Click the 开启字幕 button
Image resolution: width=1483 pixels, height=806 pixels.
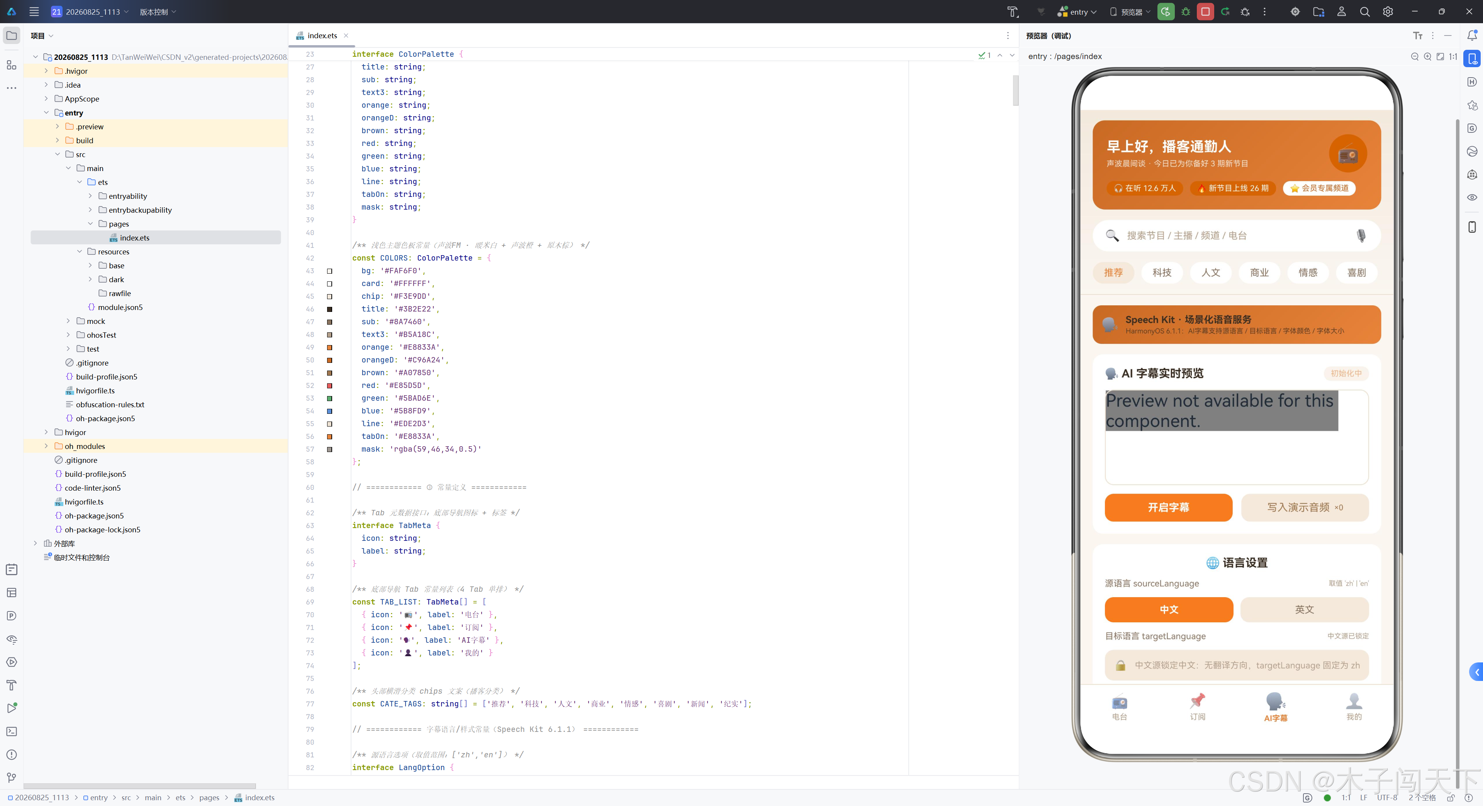(1168, 508)
